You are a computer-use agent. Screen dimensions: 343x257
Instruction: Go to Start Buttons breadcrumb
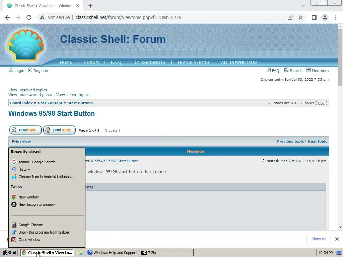(80, 103)
